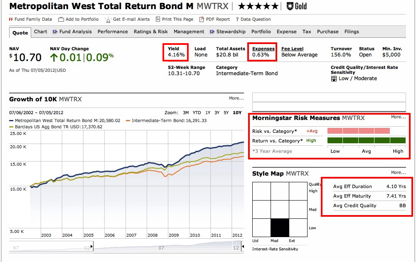Open More link in Morningstar Risk Measures
The image size is (416, 262).
tap(398, 117)
